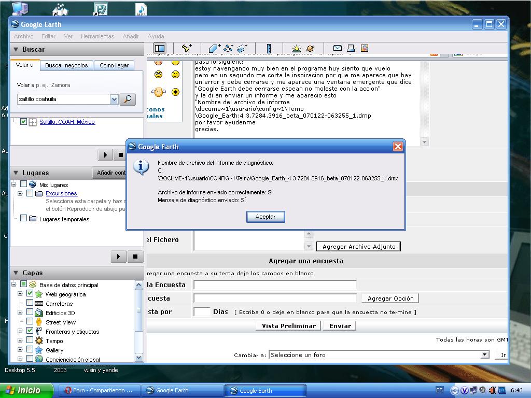Viewport: 531px width, 398px height.
Task: Click the Carreteras road icon
Action: pyautogui.click(x=39, y=304)
